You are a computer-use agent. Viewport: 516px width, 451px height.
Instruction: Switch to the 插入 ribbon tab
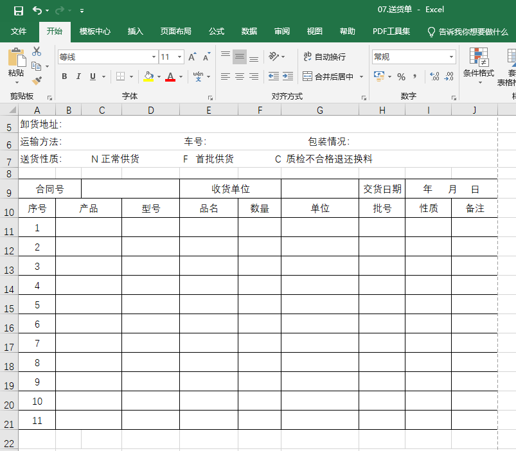136,30
